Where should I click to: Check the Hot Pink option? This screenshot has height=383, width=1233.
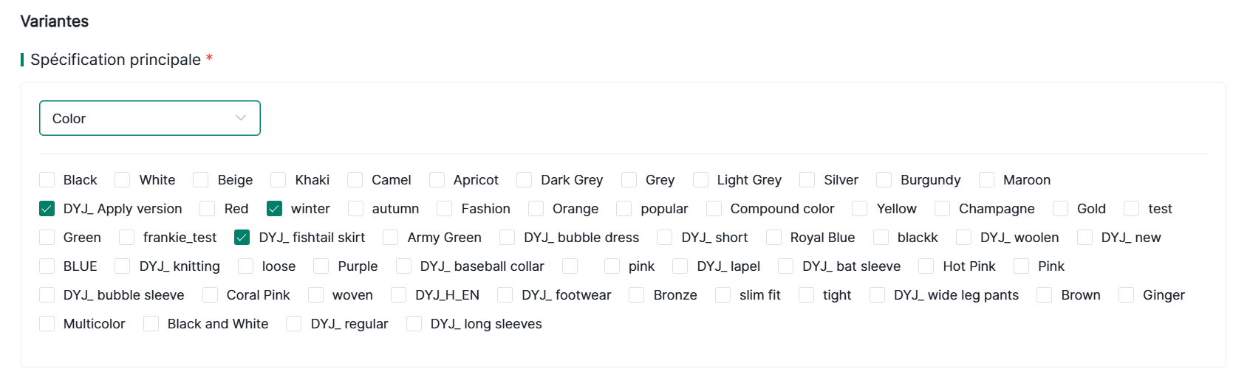(x=926, y=266)
